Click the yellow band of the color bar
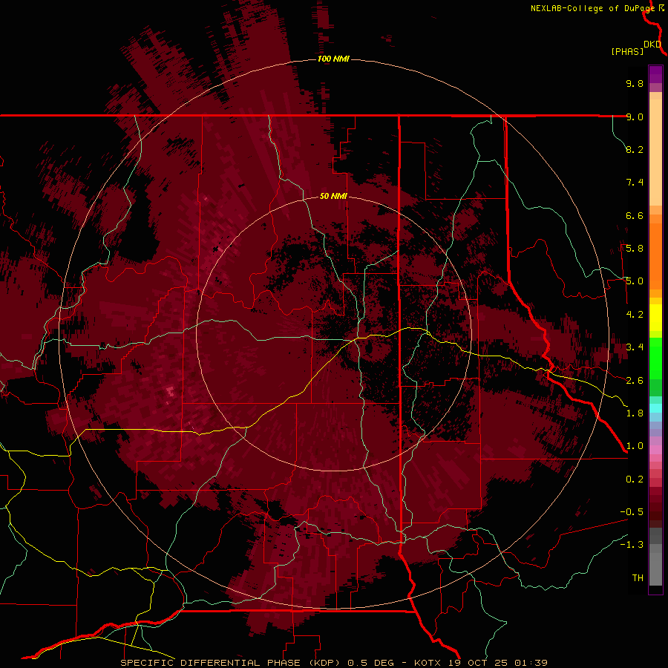Image resolution: width=668 pixels, height=668 pixels. coord(655,318)
